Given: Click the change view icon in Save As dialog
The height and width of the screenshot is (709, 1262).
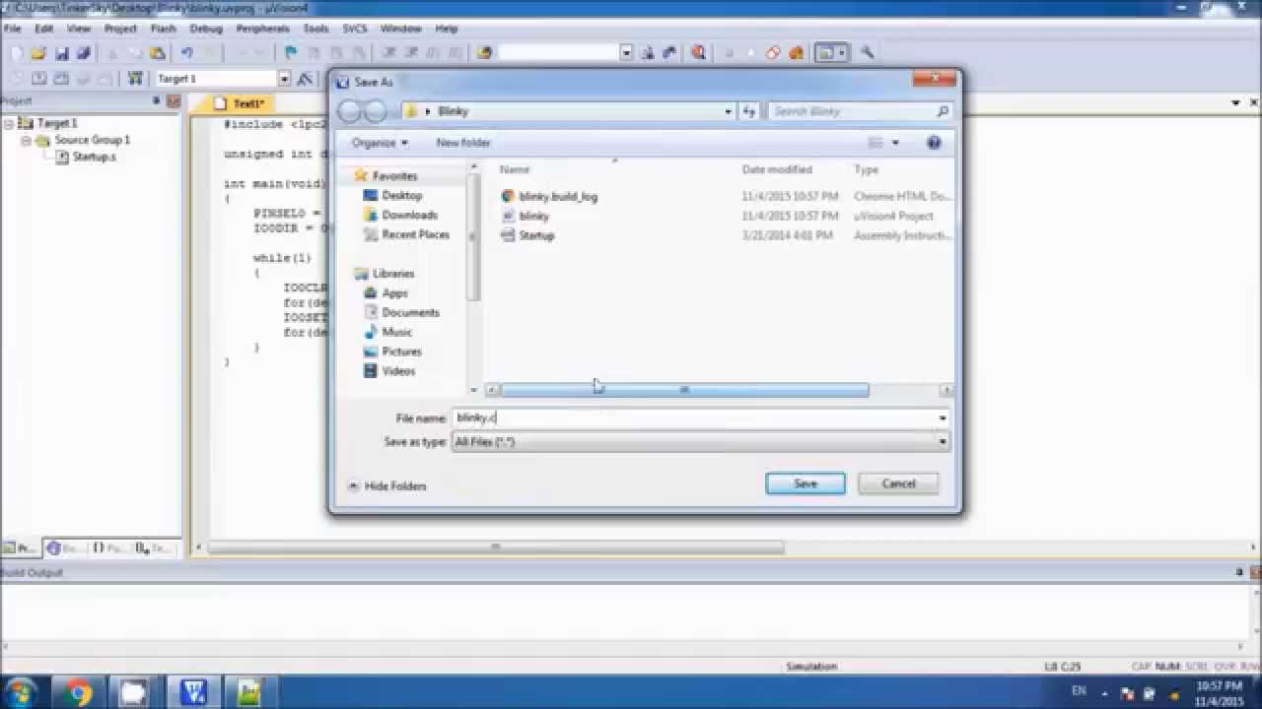Looking at the screenshot, I should point(876,143).
